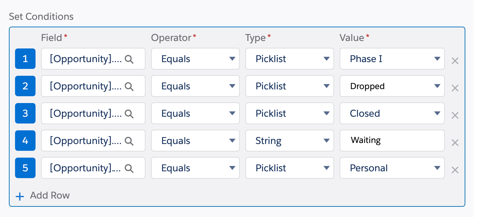Open the Value dropdown showing Phase I
This screenshot has height=217, width=479.
392,59
